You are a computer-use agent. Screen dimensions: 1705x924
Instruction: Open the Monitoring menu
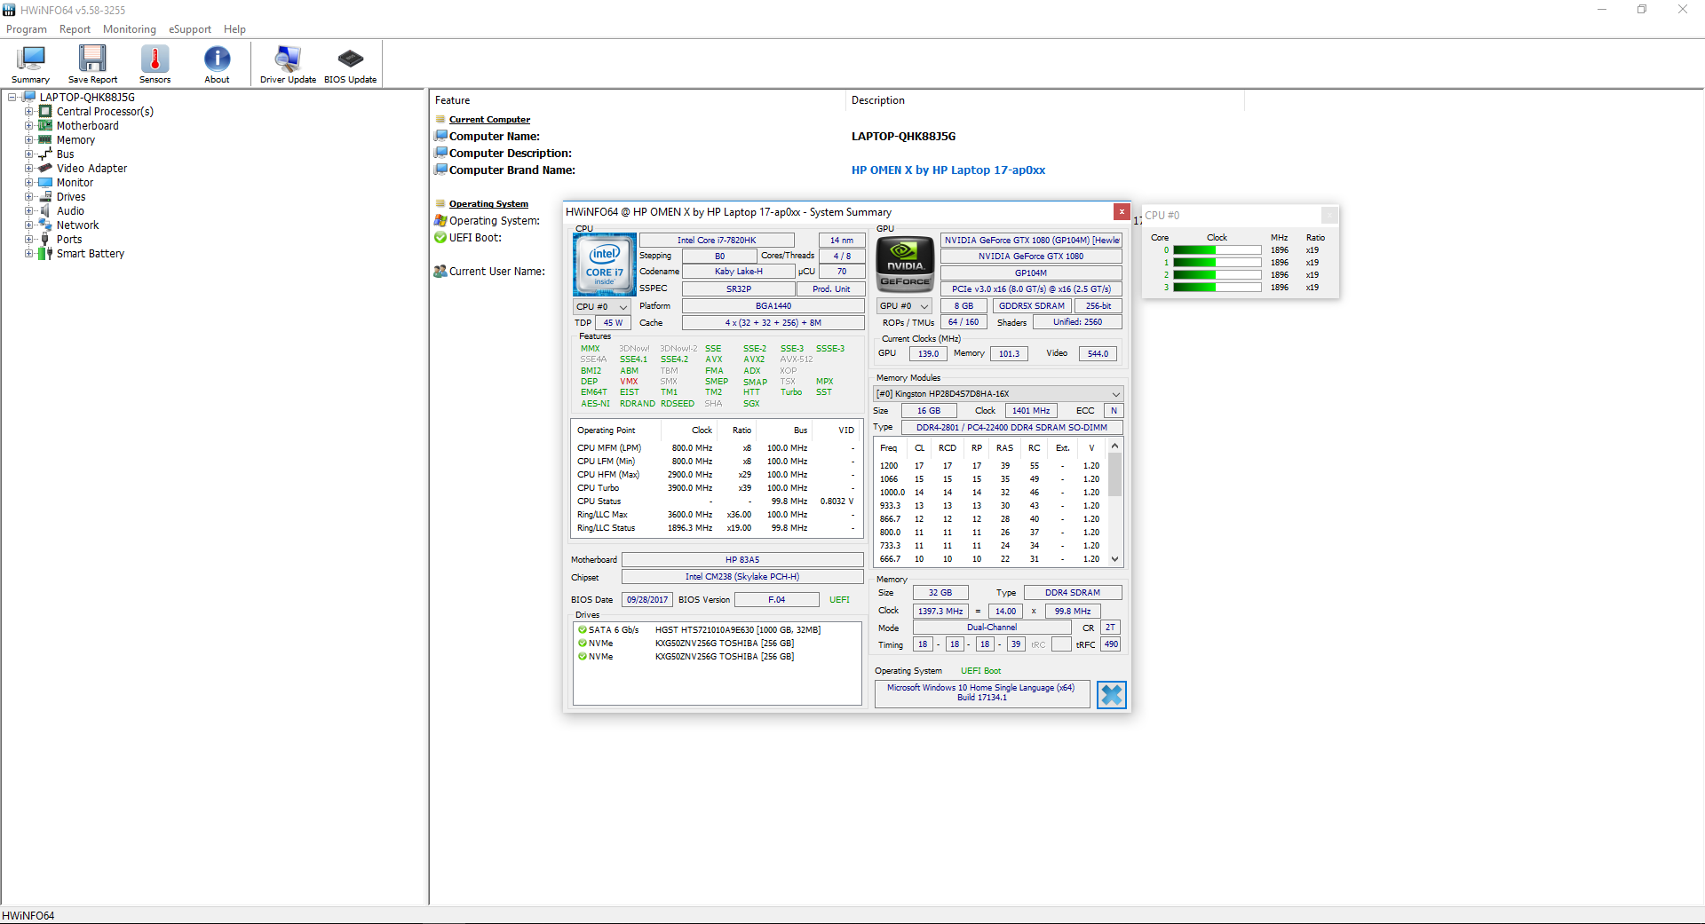130,29
